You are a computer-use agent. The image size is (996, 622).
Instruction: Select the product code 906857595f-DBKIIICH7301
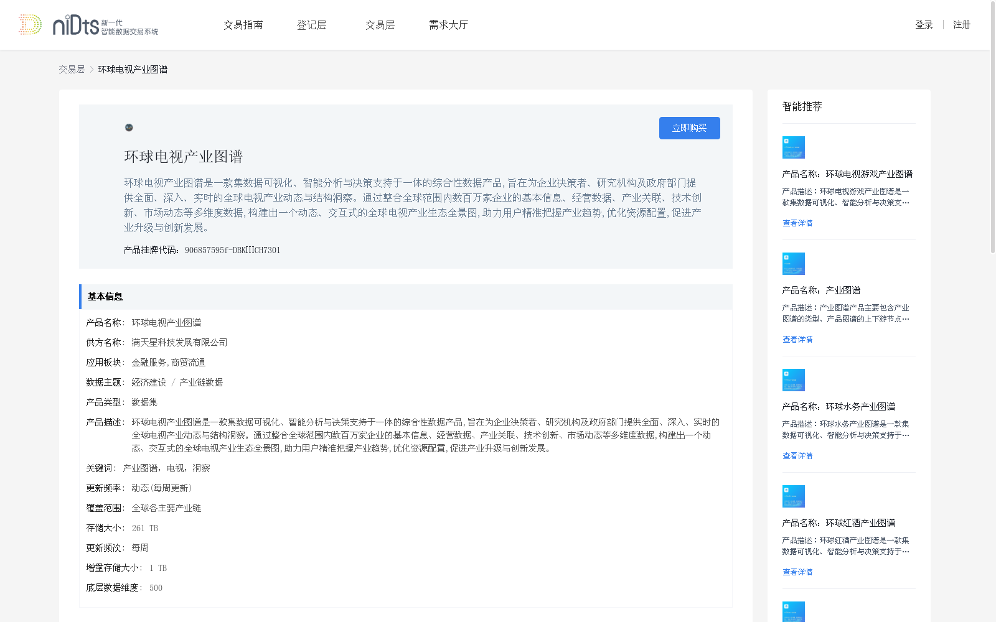coord(233,250)
